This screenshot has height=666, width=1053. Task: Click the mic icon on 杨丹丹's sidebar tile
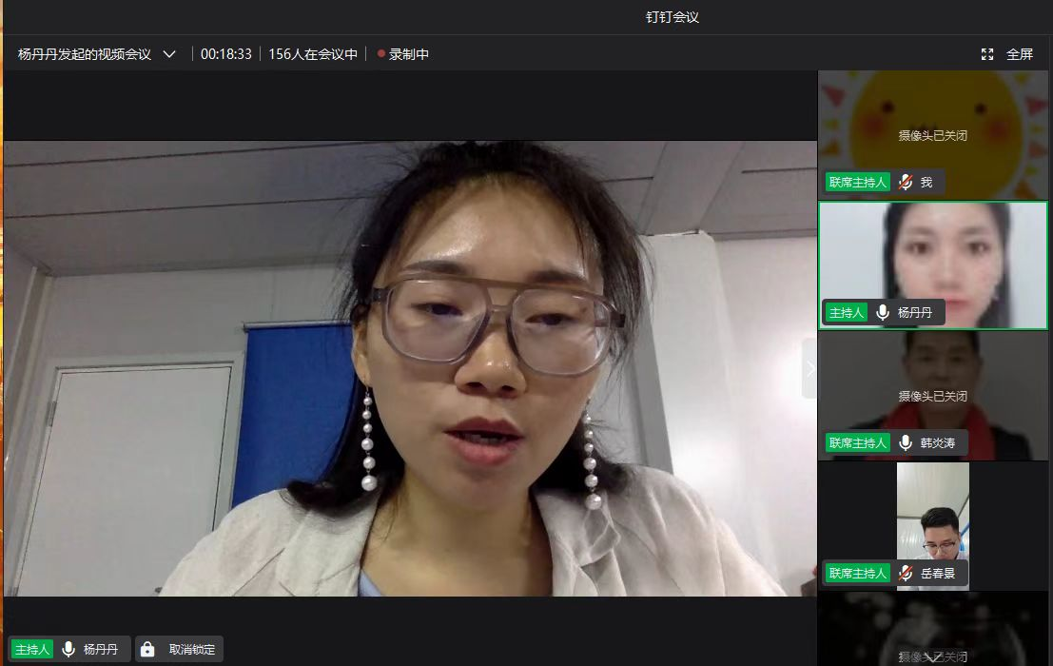pos(884,312)
